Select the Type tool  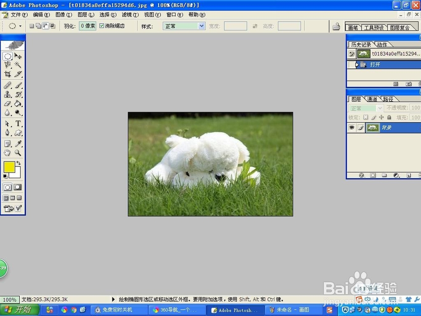[18, 123]
